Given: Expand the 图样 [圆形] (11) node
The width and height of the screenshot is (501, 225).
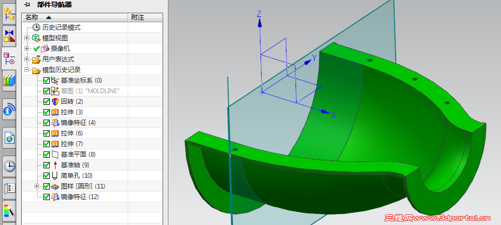Looking at the screenshot, I should coord(37,186).
